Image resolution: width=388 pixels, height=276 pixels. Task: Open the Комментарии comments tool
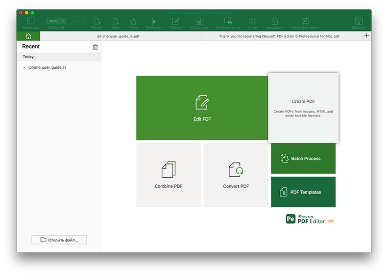(228, 22)
